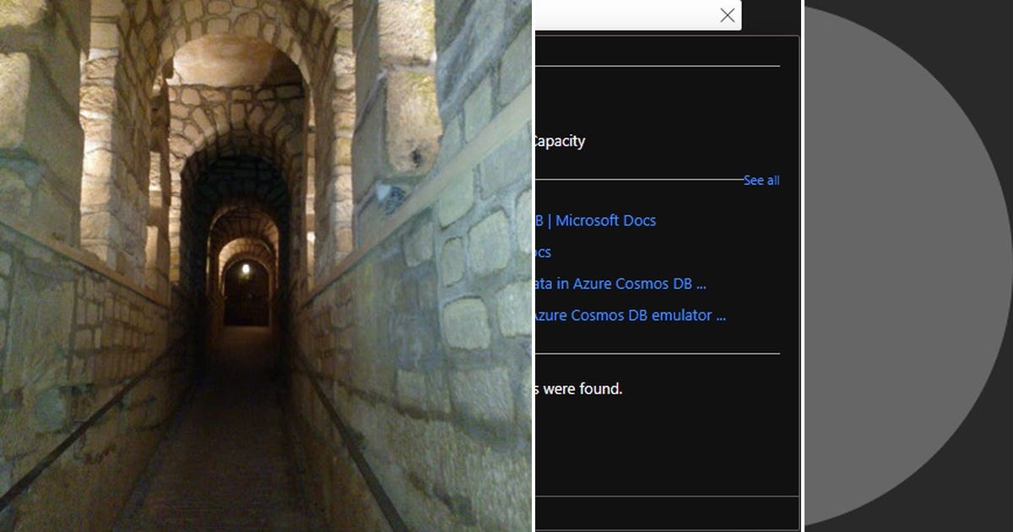The image size is (1013, 532).
Task: Select the "Capacity" search suggestion
Action: pyautogui.click(x=559, y=141)
